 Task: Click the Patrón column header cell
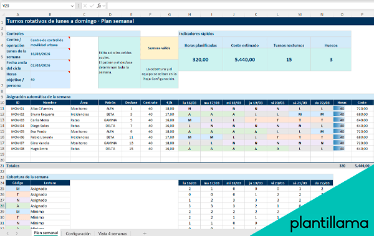(x=110, y=103)
